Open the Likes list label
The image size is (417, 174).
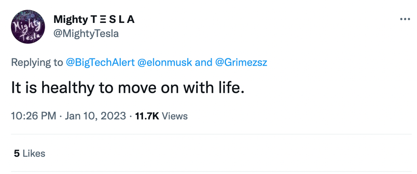click(34, 153)
